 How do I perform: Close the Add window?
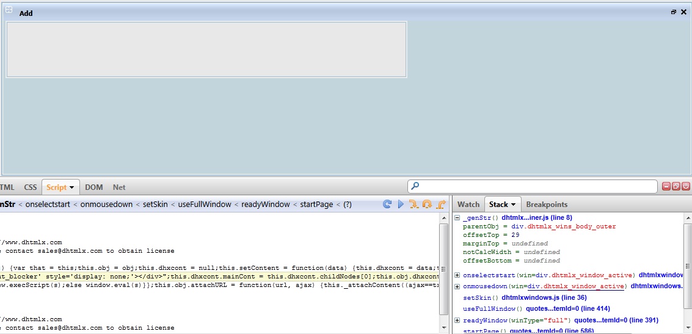(684, 12)
